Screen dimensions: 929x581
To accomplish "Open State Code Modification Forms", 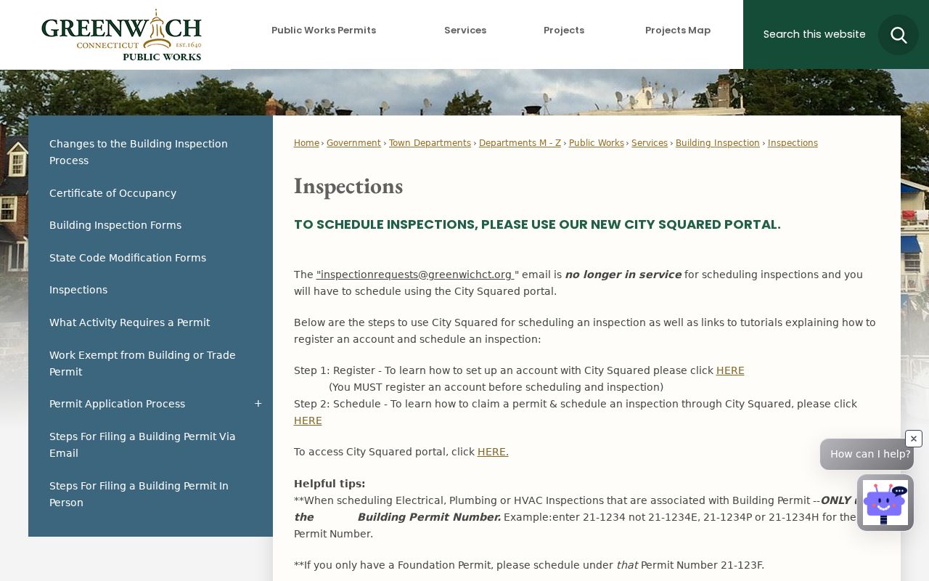I will pyautogui.click(x=150, y=258).
